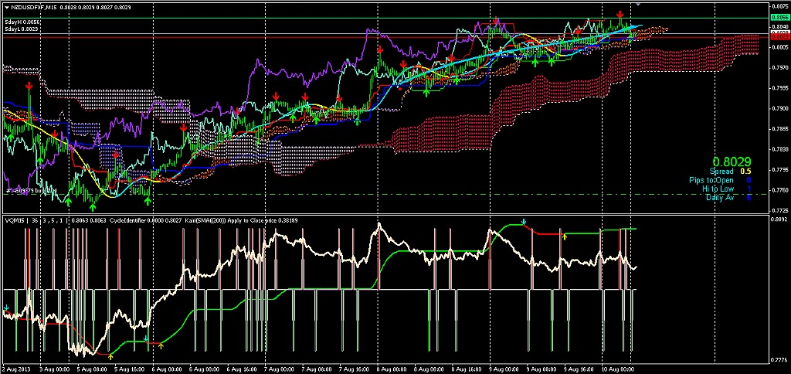Click the NZDUSDFXF,M15 chart title

tap(33, 7)
